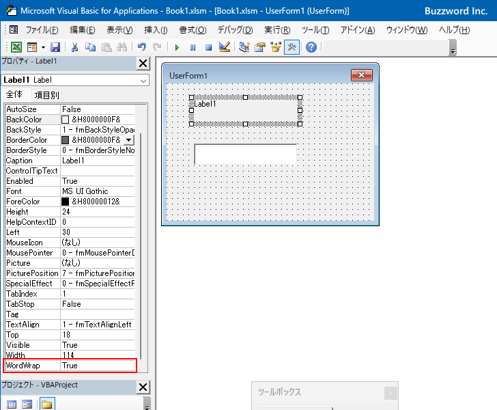Open the Insert UserForm dropdown arrow
This screenshot has height=410, width=497.
43,47
